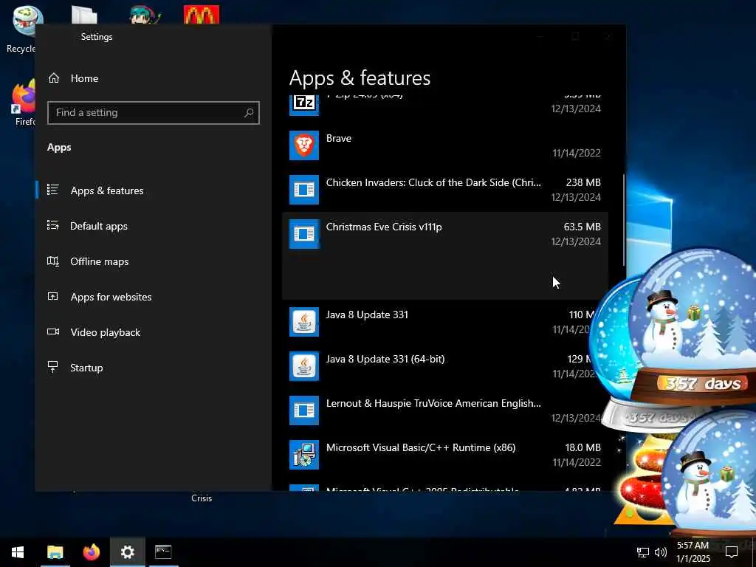Select Christmas Eve Crisis v111p entry

click(445, 255)
